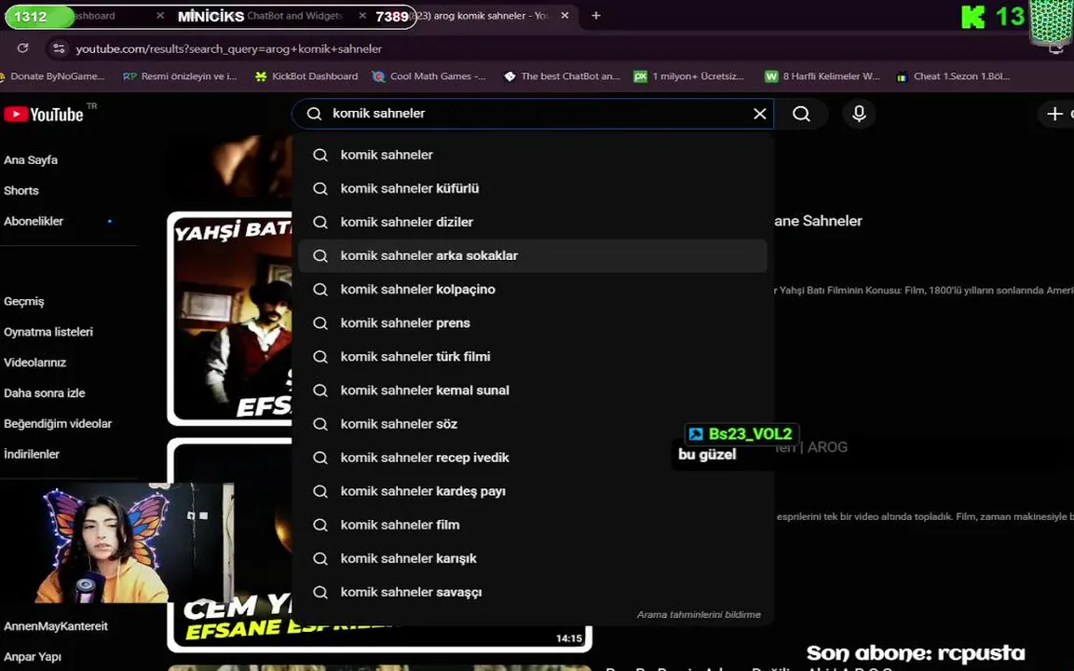Image resolution: width=1074 pixels, height=671 pixels.
Task: Reload the page in browser toolbar
Action: click(22, 48)
